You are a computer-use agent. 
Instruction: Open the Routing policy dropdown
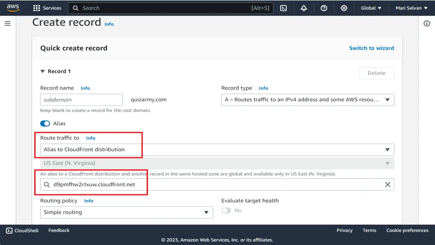pos(126,213)
